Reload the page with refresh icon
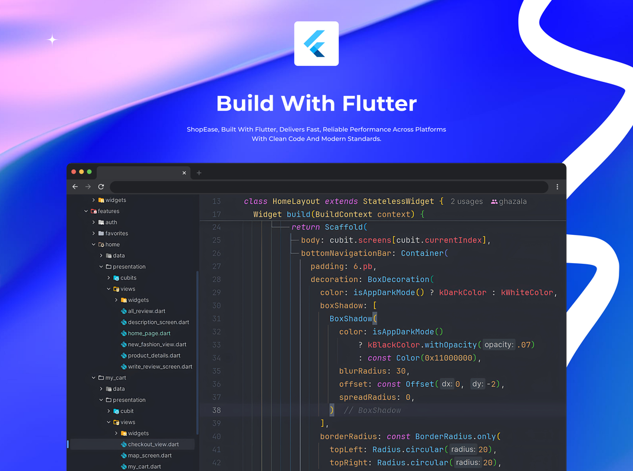This screenshot has height=471, width=633. click(x=101, y=187)
